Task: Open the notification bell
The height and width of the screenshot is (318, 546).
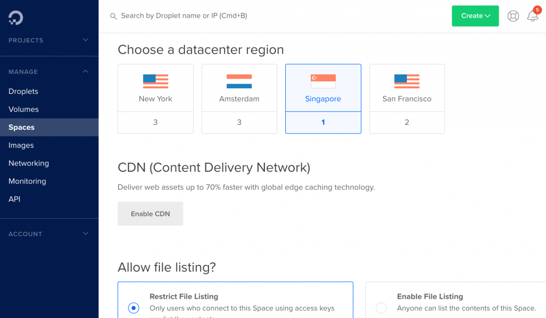Action: coord(533,17)
